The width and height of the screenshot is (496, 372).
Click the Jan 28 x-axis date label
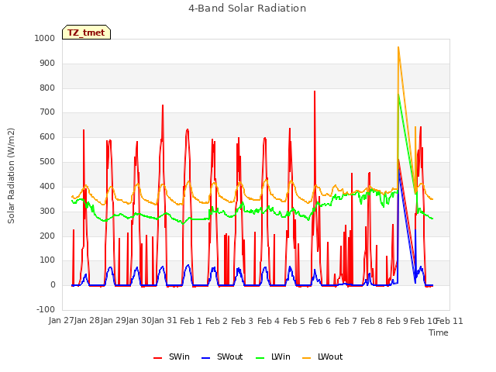(x=88, y=321)
